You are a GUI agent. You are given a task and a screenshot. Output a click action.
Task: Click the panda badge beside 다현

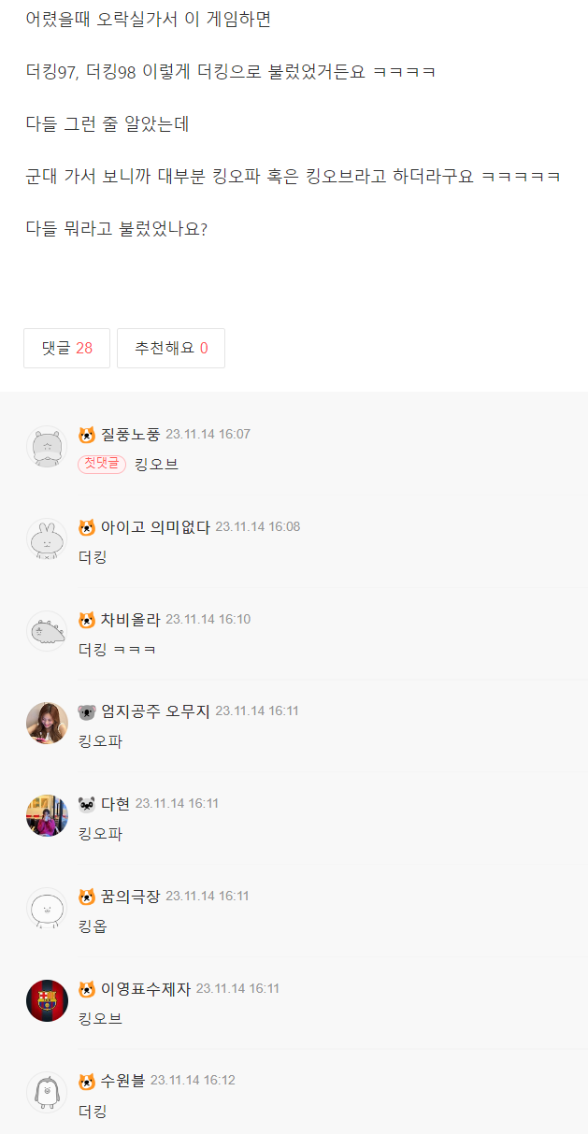[87, 804]
